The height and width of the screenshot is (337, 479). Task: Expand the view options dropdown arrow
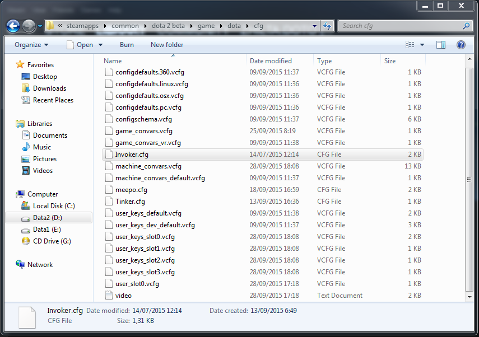422,45
